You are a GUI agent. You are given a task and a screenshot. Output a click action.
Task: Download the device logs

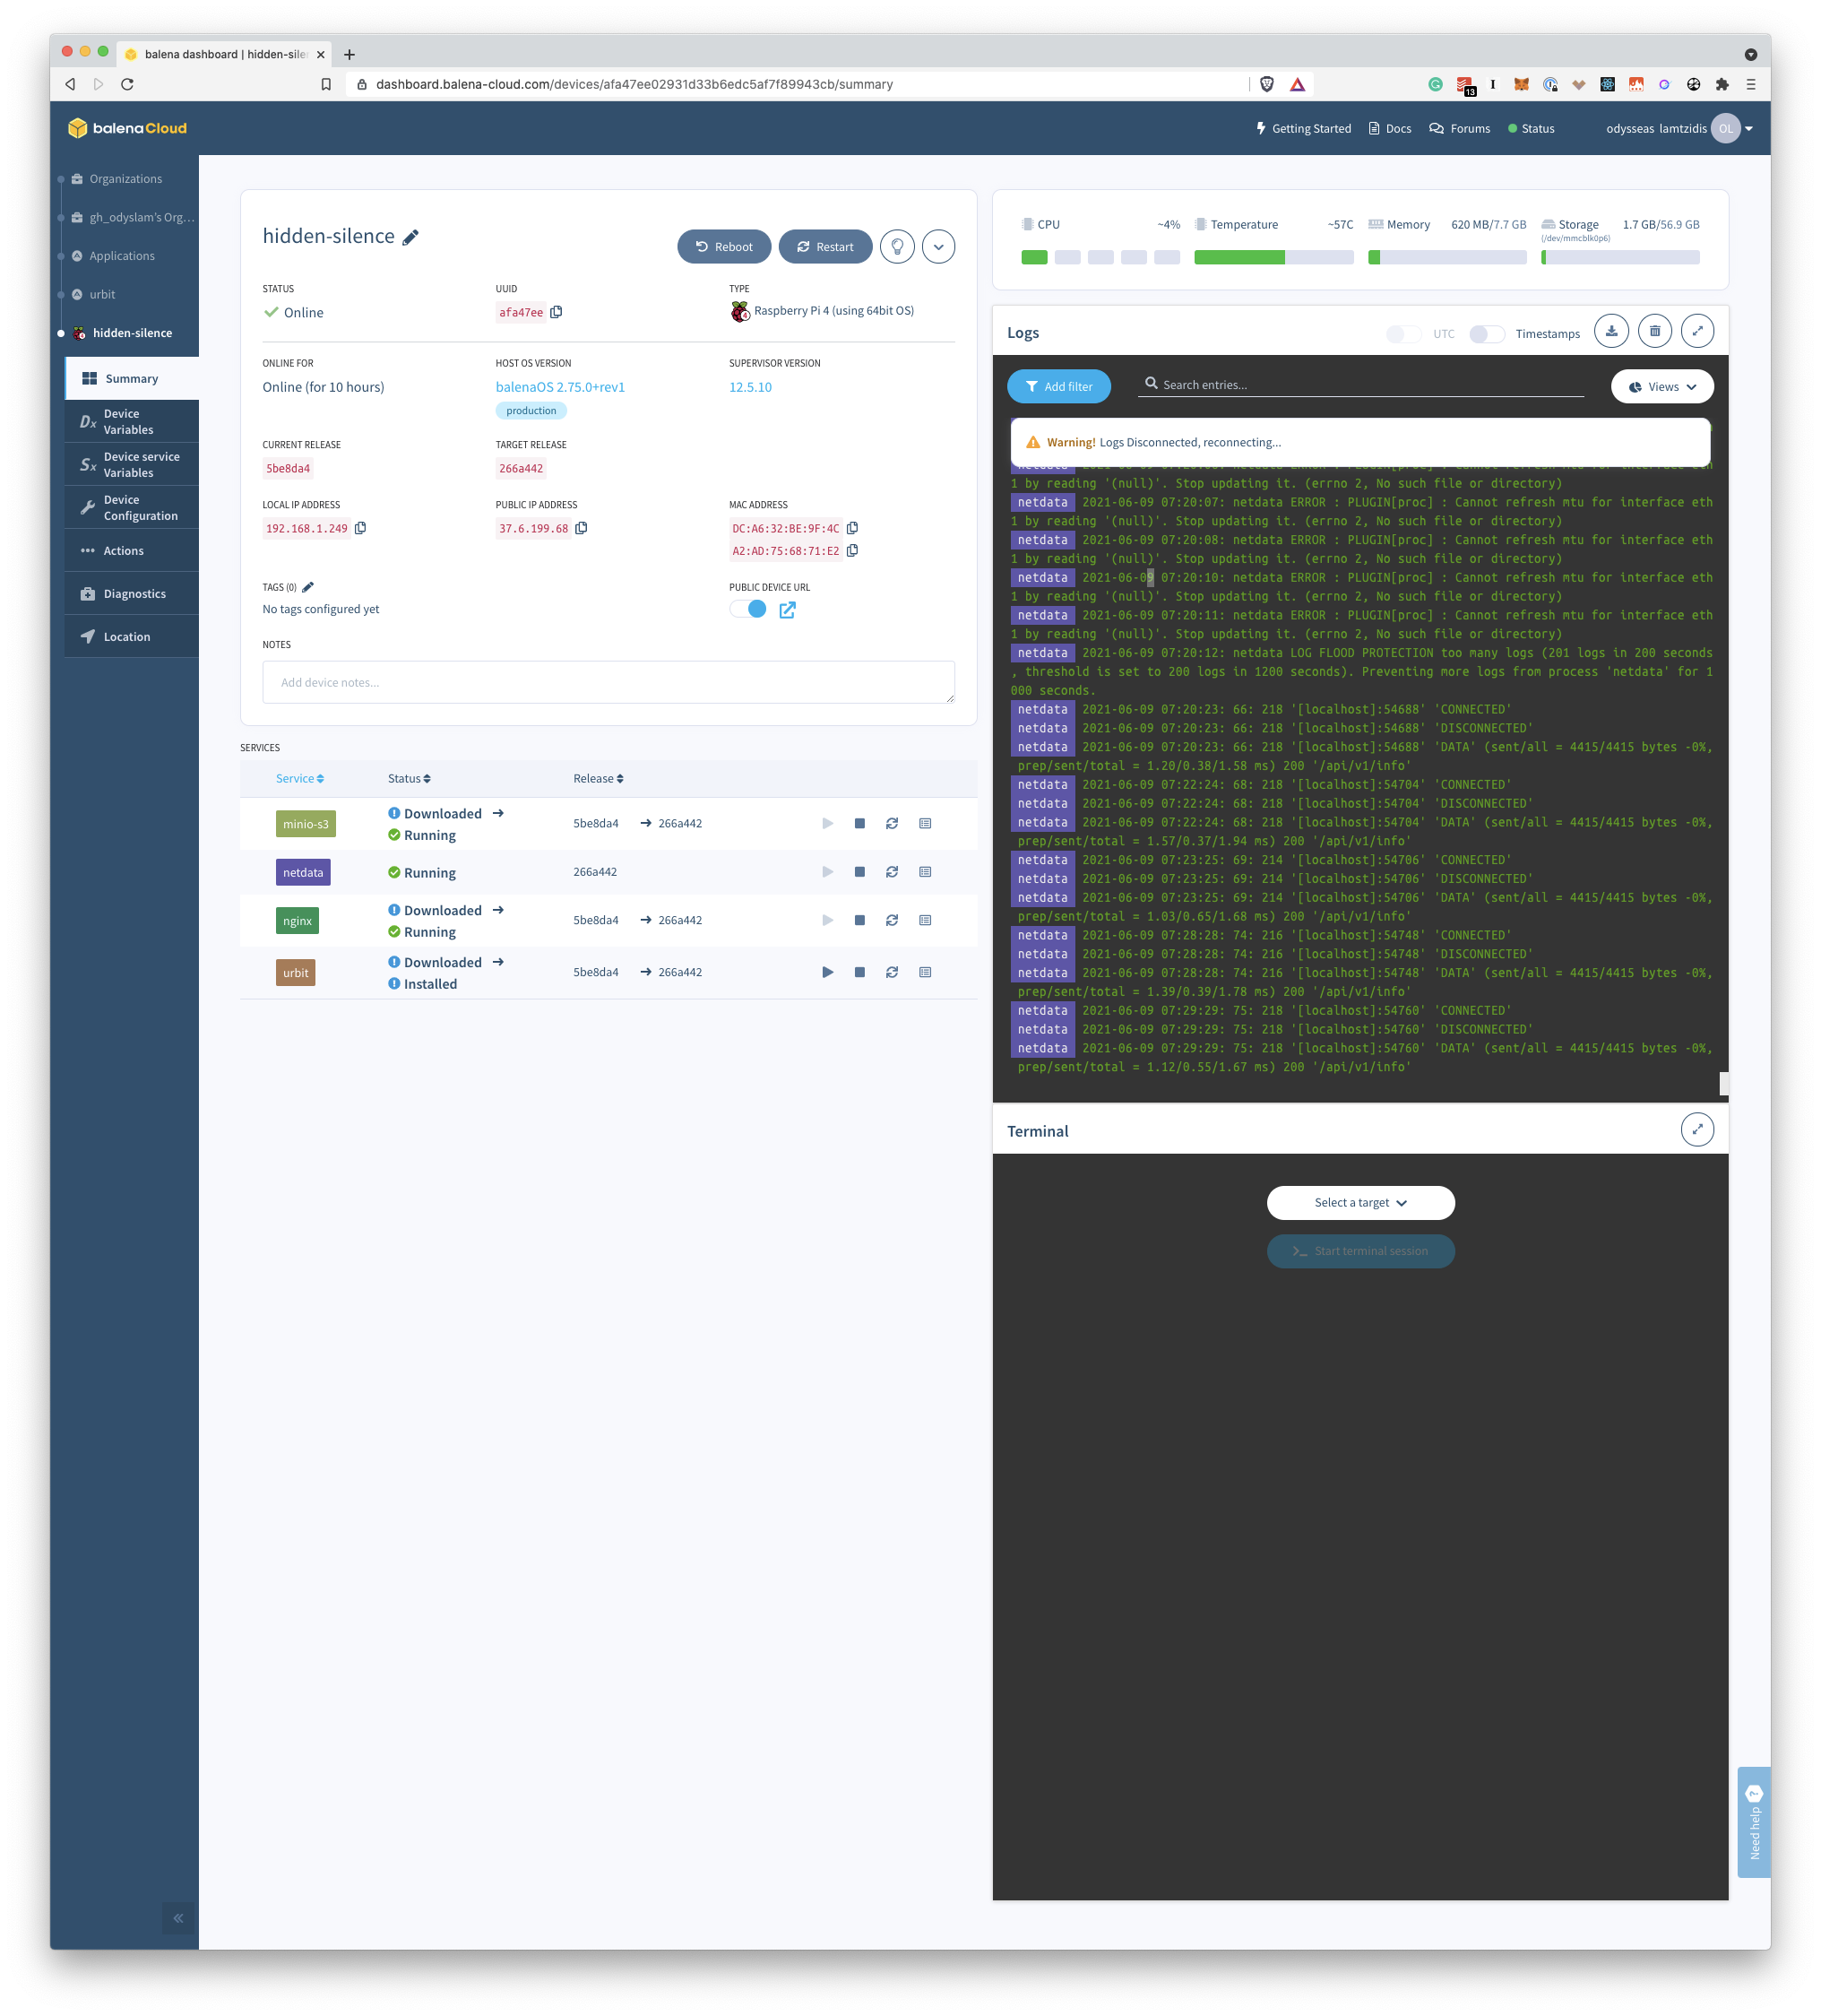pyautogui.click(x=1611, y=331)
